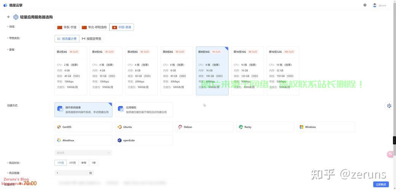Pick the openEuler operating system

click(x=144, y=140)
